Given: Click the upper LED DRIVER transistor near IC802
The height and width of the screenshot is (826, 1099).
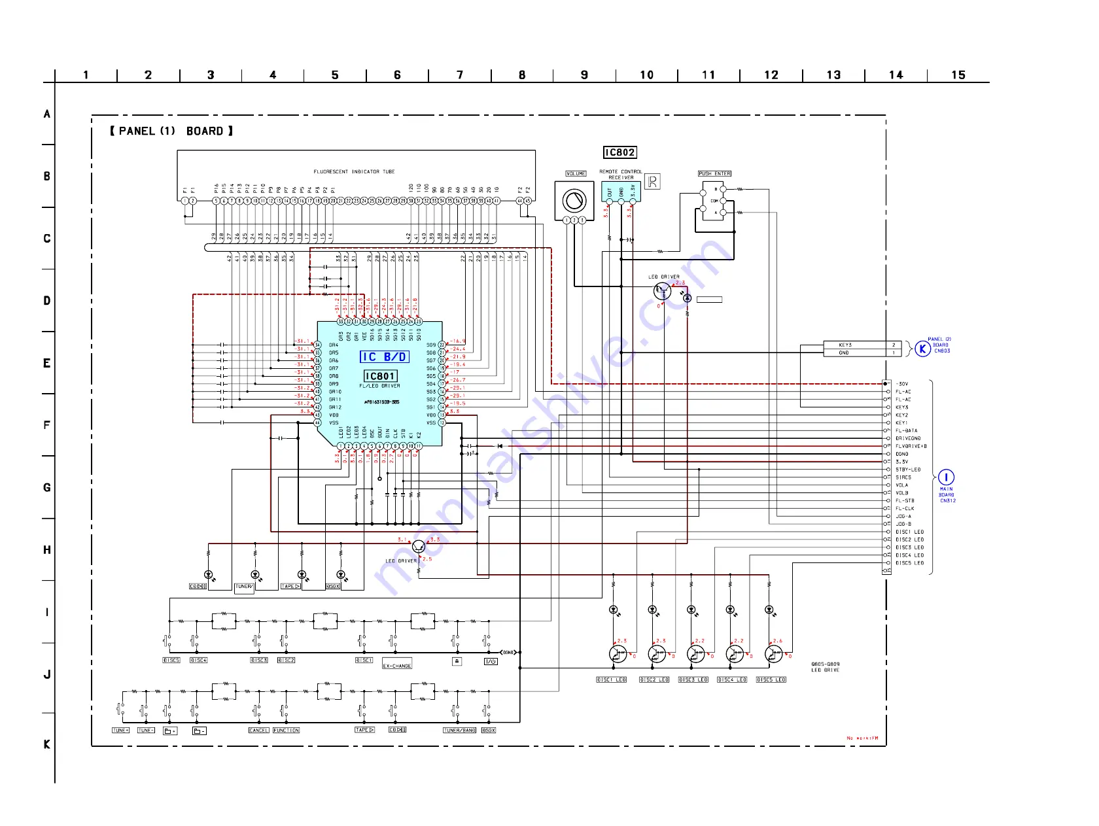Looking at the screenshot, I should 662,292.
